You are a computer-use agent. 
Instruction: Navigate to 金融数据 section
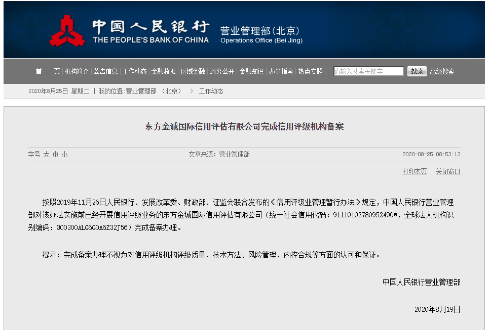(164, 71)
